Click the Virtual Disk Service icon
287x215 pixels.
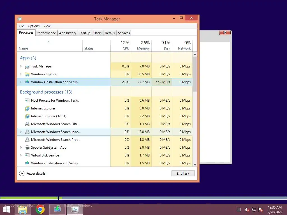tap(27, 155)
